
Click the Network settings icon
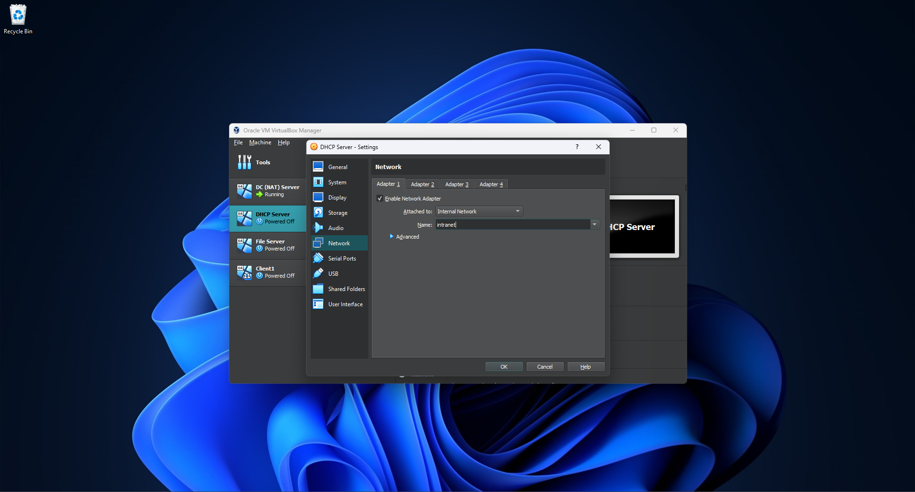click(x=318, y=243)
